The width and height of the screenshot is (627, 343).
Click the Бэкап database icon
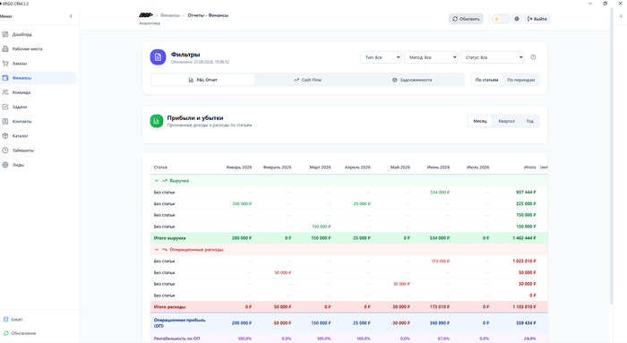coord(5,320)
